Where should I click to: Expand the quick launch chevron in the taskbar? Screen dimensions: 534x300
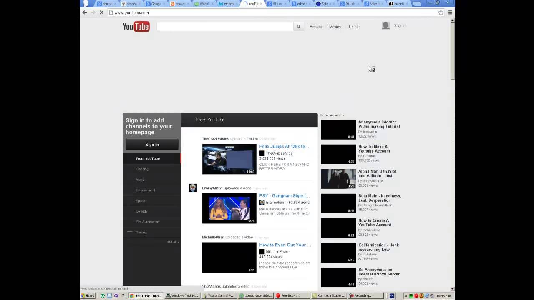click(x=123, y=295)
